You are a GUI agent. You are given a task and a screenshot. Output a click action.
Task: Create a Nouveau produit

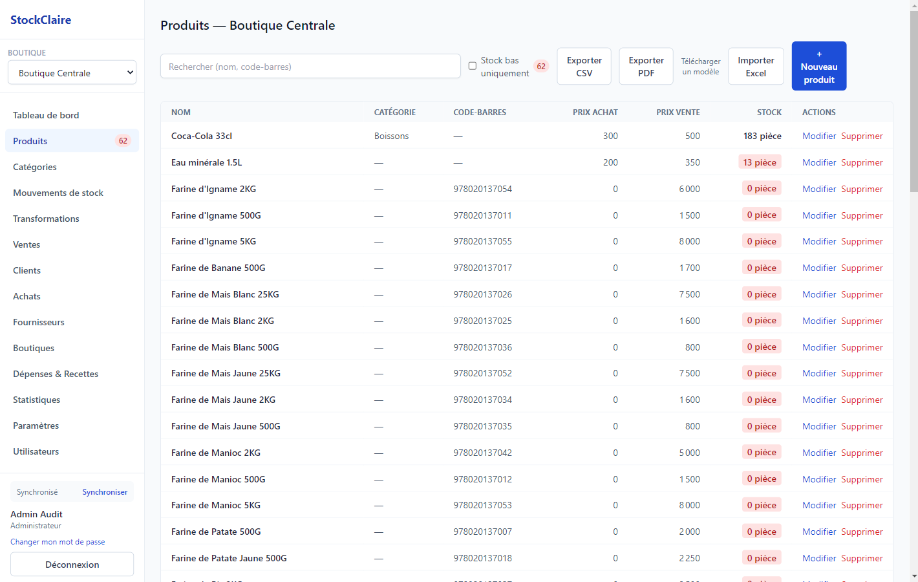(819, 66)
